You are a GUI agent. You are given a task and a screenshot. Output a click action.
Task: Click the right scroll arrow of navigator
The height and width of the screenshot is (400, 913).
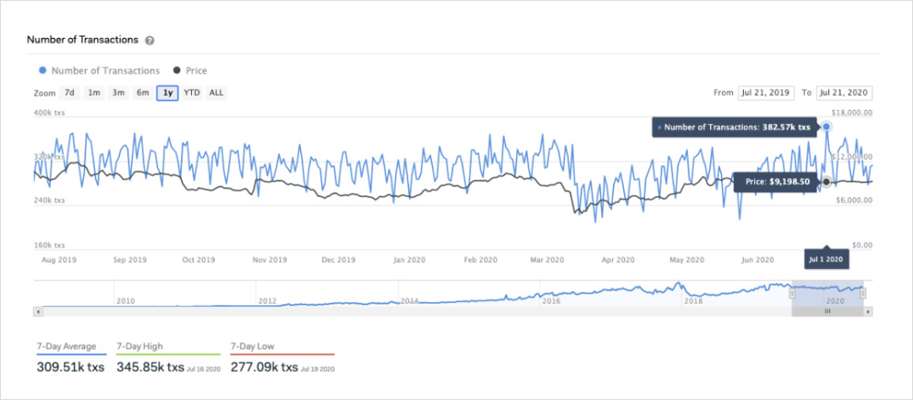(868, 311)
